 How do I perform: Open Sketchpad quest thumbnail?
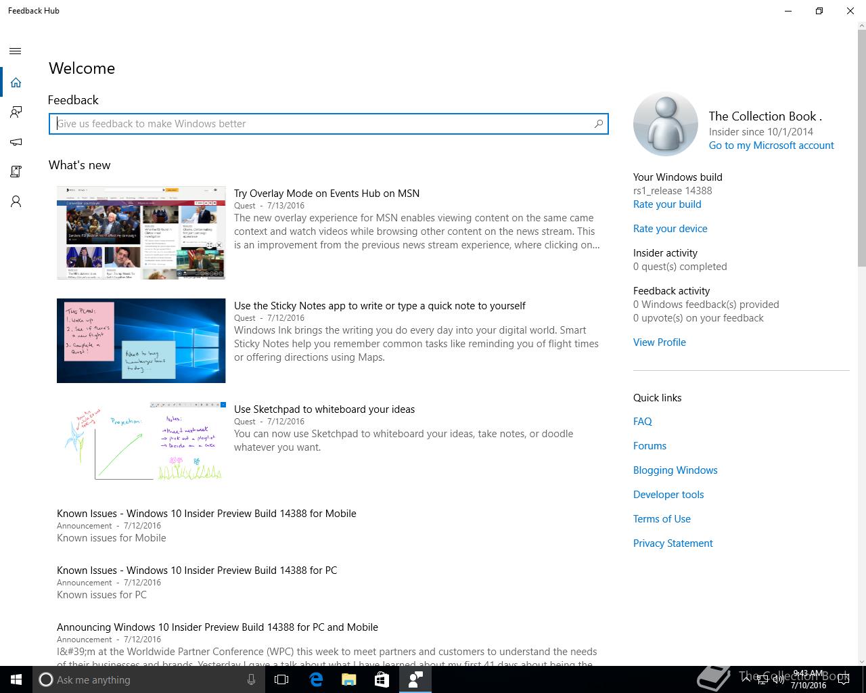[x=141, y=441]
